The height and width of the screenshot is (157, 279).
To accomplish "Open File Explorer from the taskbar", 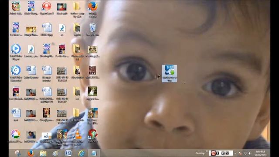I will pyautogui.click(x=43, y=153).
